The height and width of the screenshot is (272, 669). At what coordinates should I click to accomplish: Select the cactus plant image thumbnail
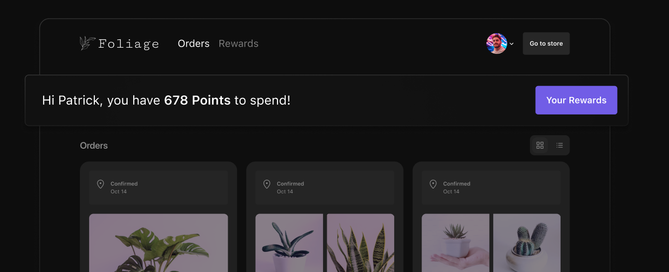526,242
